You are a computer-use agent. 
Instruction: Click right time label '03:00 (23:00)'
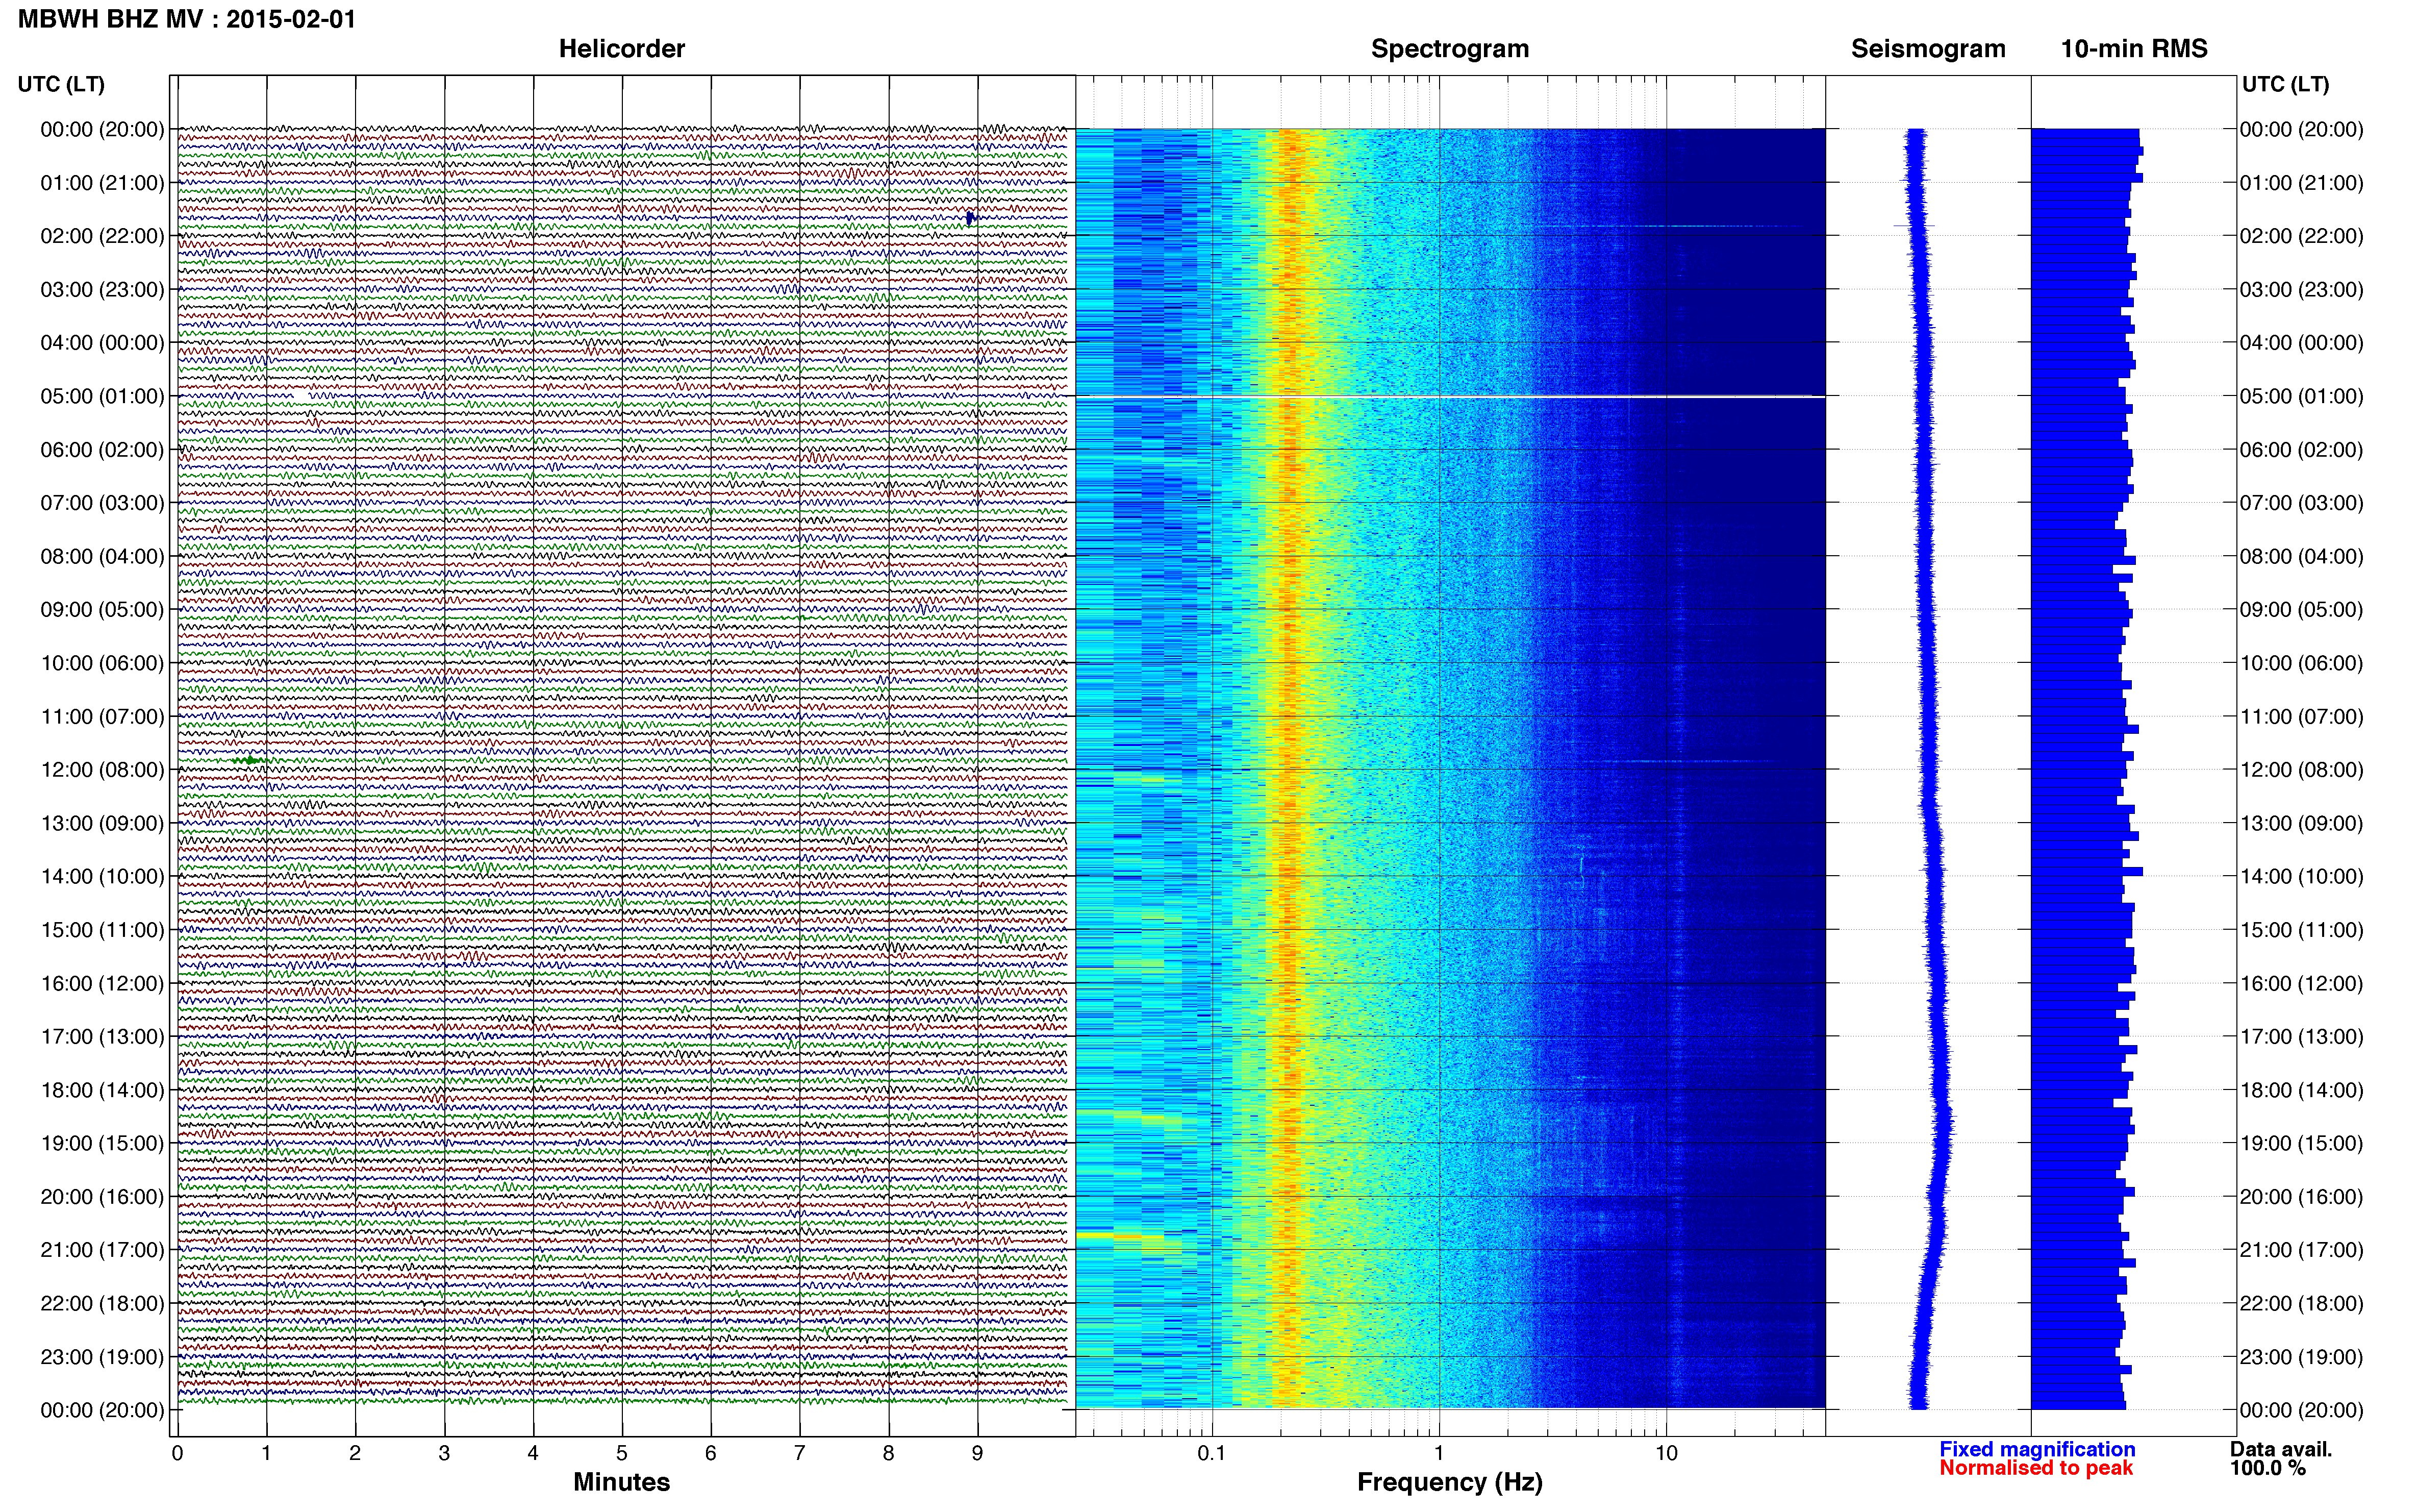tap(2301, 290)
